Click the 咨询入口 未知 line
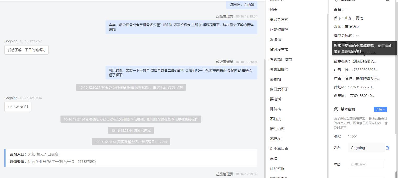The width and height of the screenshot is (398, 178). click(x=35, y=154)
